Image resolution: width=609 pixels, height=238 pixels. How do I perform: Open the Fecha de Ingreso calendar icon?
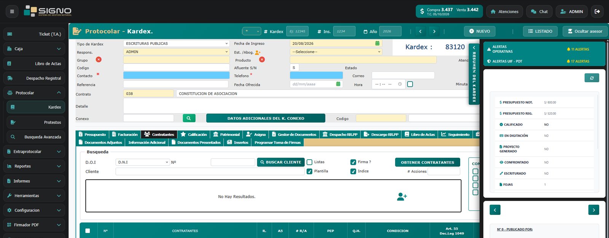(x=377, y=43)
